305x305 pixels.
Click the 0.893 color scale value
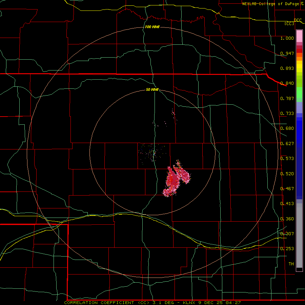click(x=287, y=68)
